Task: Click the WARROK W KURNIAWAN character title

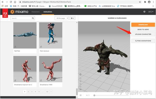Action: (117, 18)
